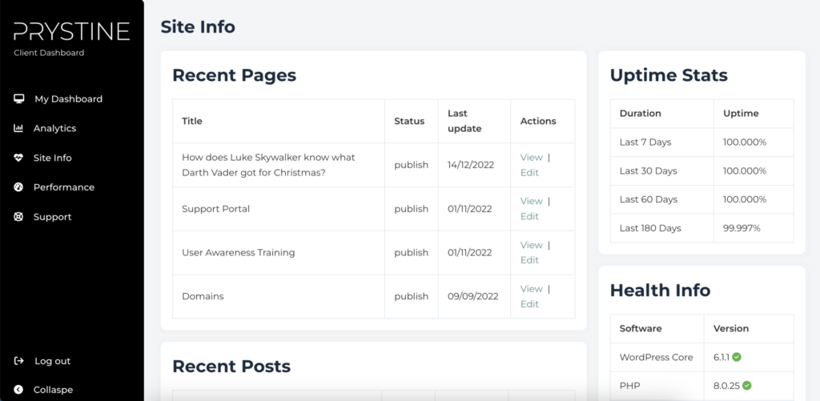Edit the User Awareness Training page
Viewport: 820px width, 401px height.
coord(529,260)
